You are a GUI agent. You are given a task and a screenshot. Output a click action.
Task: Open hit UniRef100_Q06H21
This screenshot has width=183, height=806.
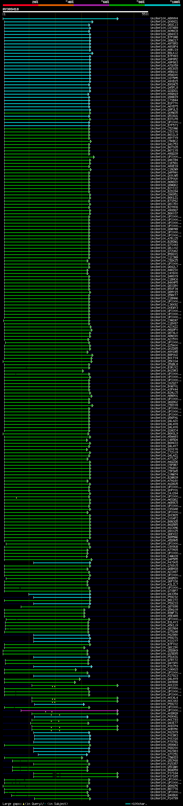164,22
